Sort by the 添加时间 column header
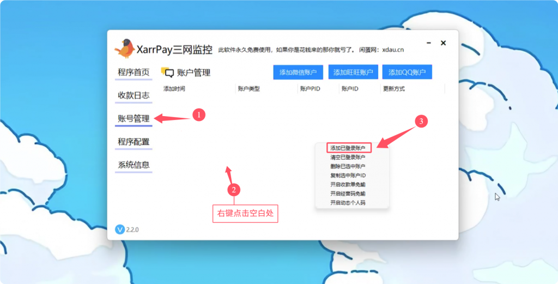The width and height of the screenshot is (558, 284). click(174, 89)
